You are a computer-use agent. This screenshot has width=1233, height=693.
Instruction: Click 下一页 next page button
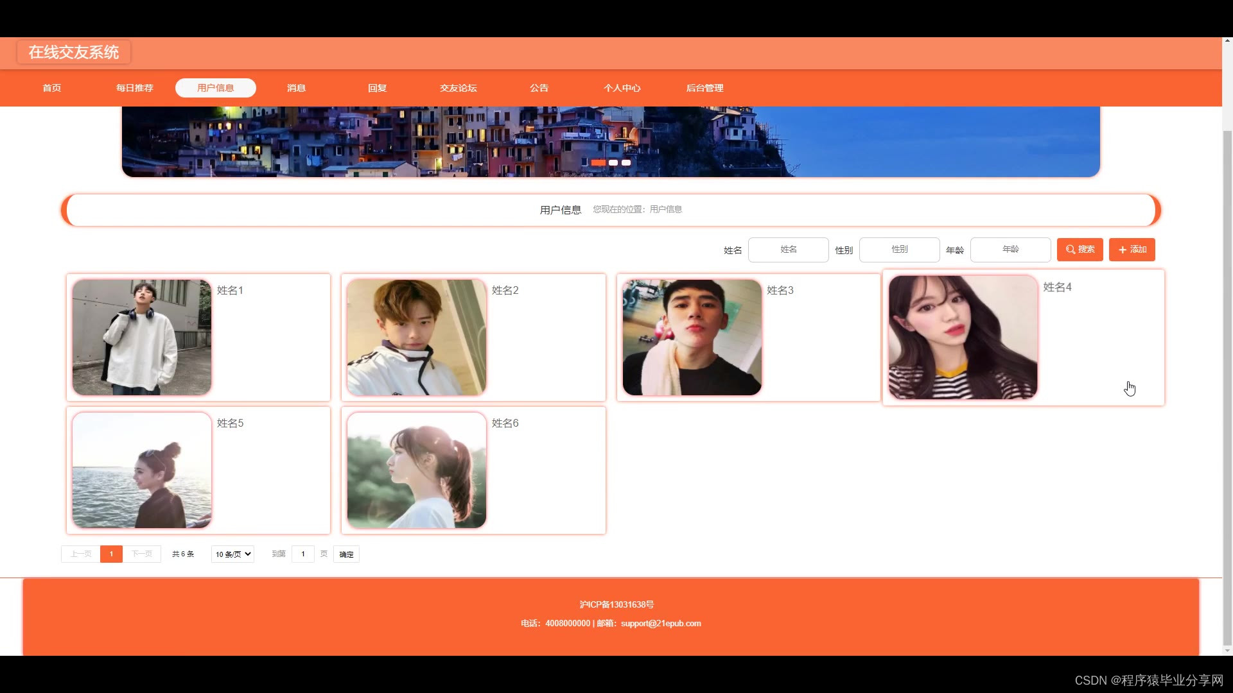(x=142, y=554)
